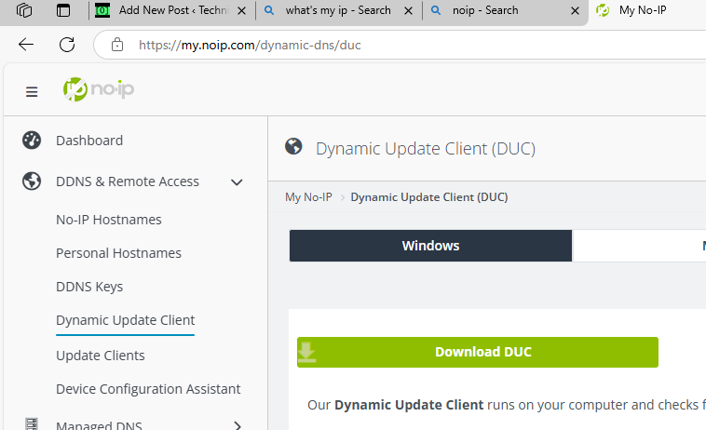
Task: Expand the Managed DNS chevron
Action: click(238, 425)
